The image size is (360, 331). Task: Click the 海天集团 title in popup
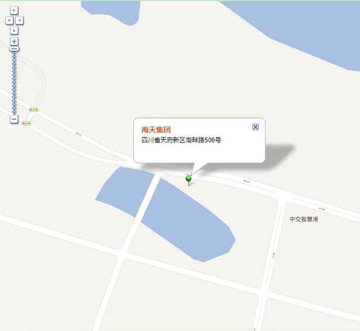coord(156,130)
